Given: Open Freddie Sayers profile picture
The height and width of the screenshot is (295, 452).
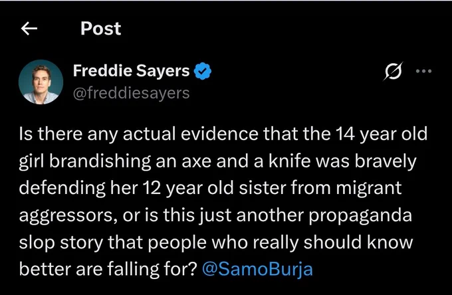Looking at the screenshot, I should pos(41,82).
